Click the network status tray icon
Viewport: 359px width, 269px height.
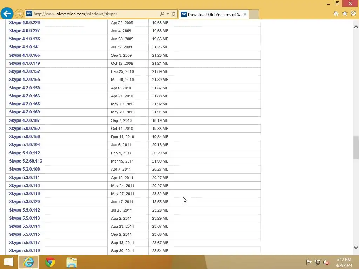[x=318, y=262]
